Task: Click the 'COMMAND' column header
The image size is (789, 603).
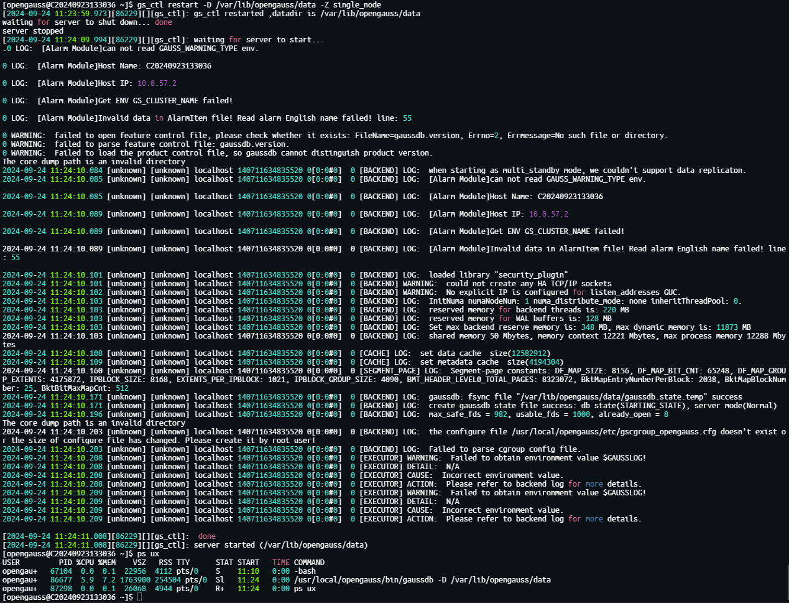Action: coord(309,562)
